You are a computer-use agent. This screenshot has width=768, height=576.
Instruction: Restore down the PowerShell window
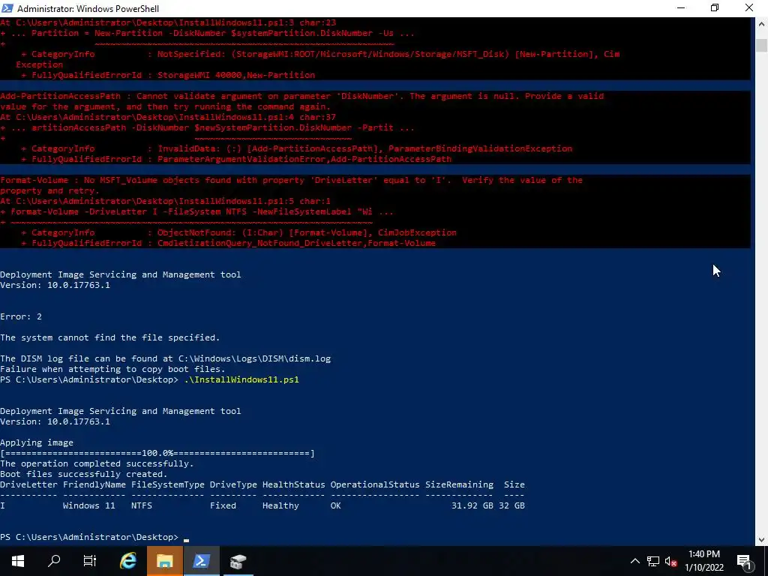pos(715,7)
